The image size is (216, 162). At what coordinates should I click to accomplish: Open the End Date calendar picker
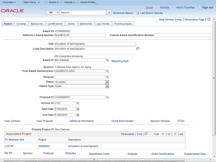tap(78, 115)
